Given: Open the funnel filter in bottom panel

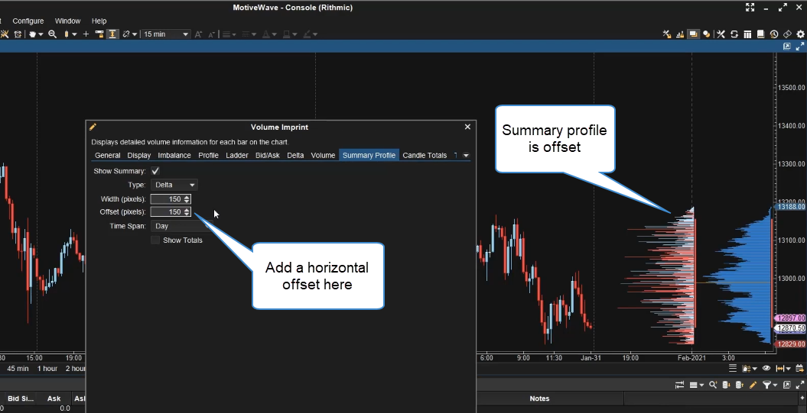Looking at the screenshot, I should (767, 386).
